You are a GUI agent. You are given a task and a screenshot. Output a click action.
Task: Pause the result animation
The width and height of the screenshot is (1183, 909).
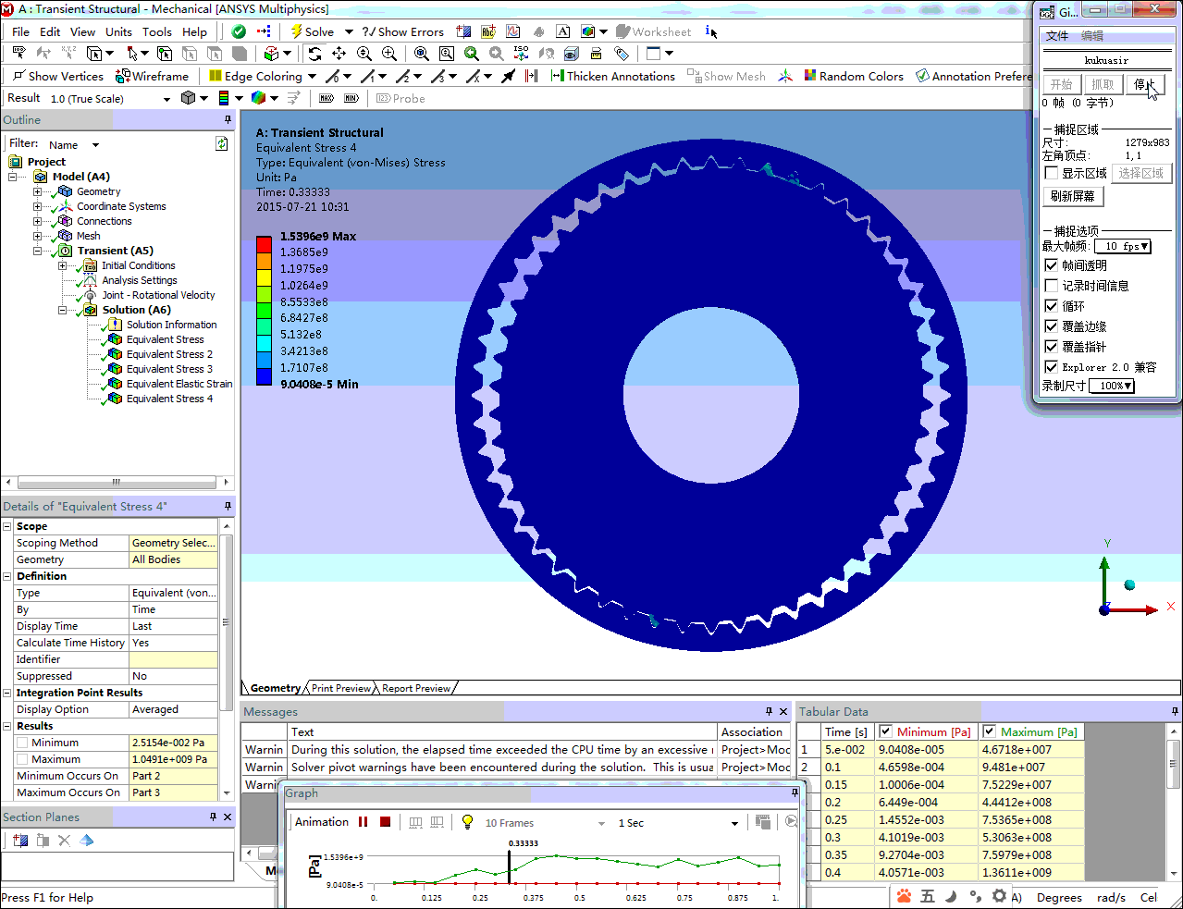pyautogui.click(x=363, y=822)
